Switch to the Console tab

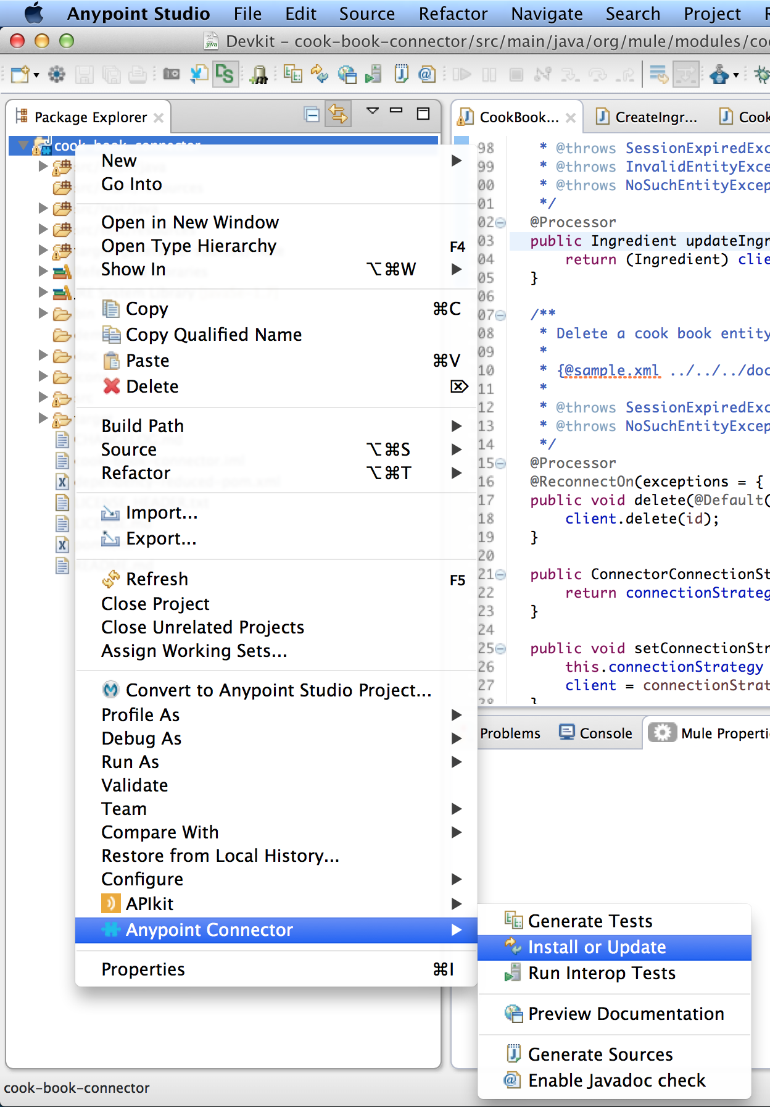pyautogui.click(x=596, y=733)
